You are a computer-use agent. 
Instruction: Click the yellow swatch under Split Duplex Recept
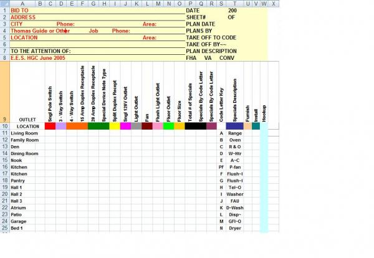pos(115,126)
